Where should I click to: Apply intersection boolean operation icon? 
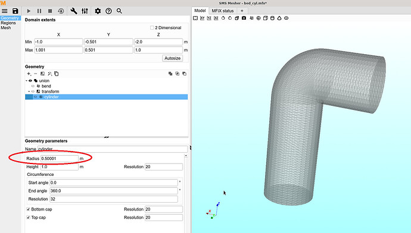click(x=178, y=74)
